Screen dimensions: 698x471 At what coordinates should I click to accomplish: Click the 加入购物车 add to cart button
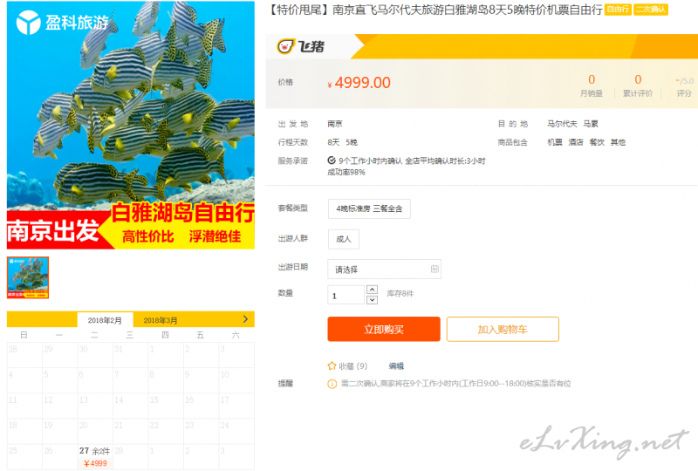pos(503,330)
